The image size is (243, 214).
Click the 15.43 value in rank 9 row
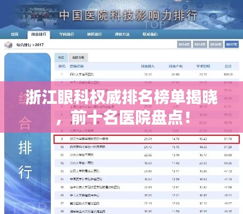pos(203,139)
